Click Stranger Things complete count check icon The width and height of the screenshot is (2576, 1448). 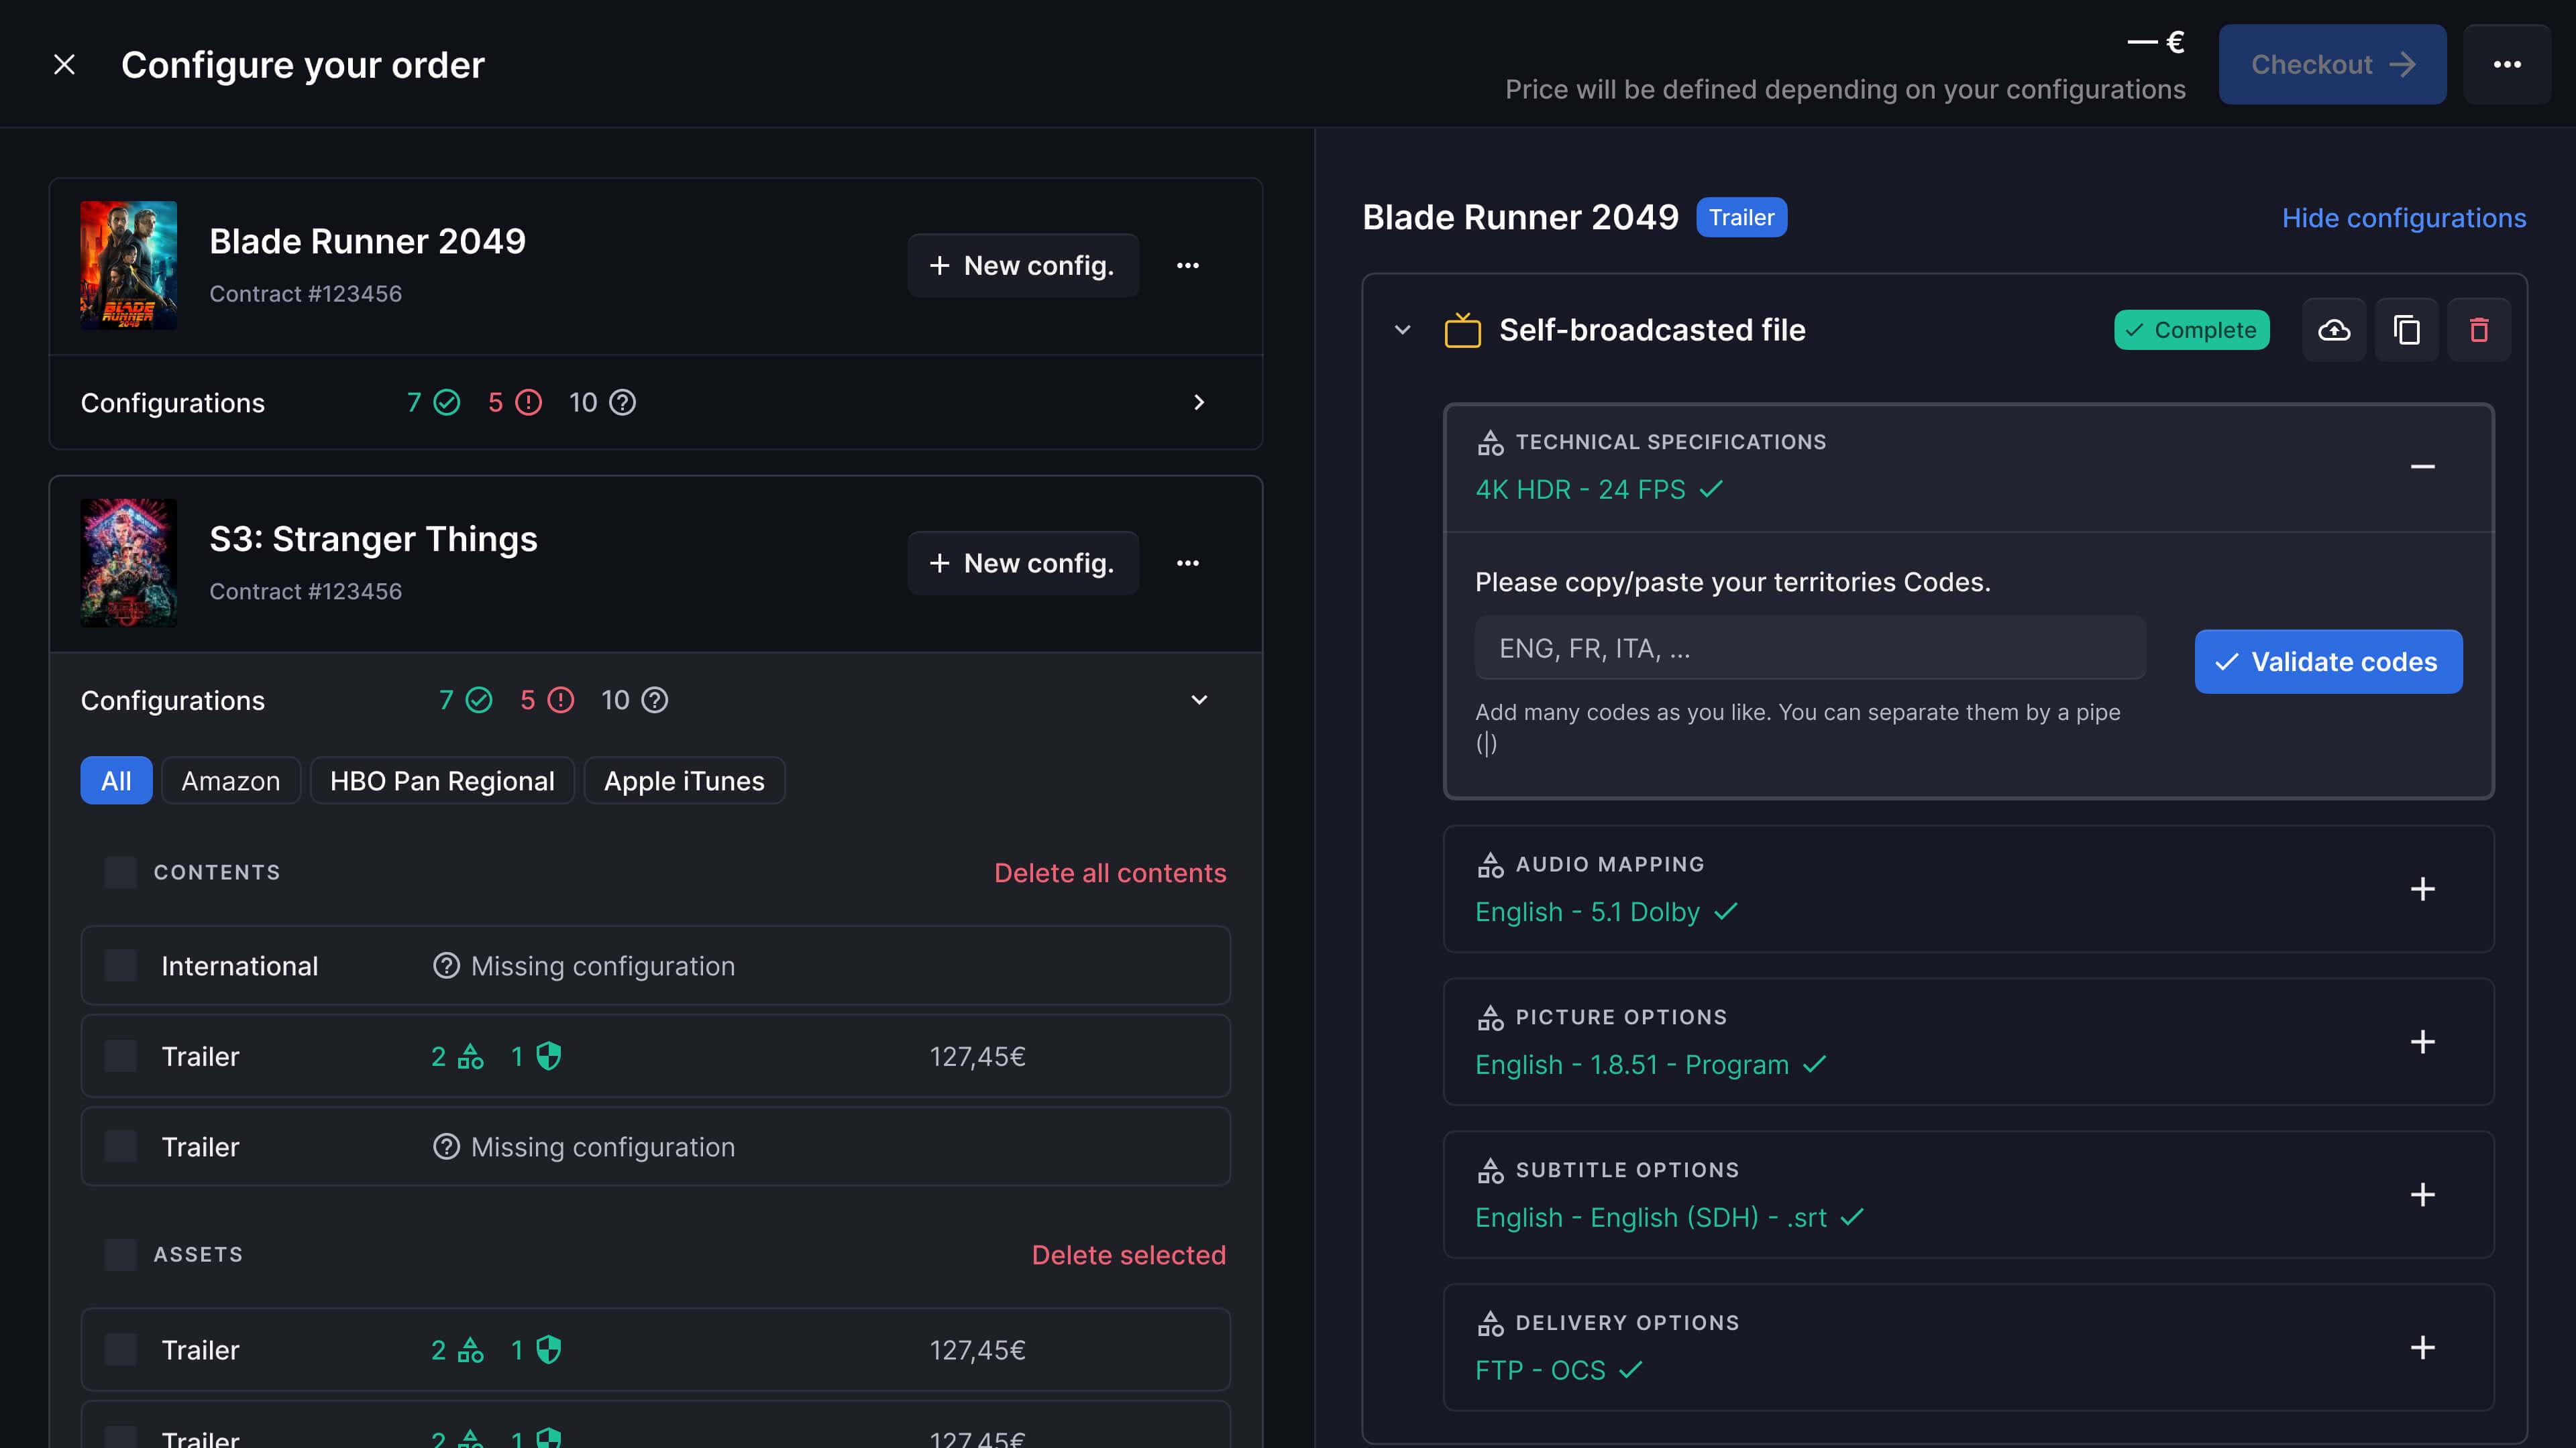coord(479,701)
